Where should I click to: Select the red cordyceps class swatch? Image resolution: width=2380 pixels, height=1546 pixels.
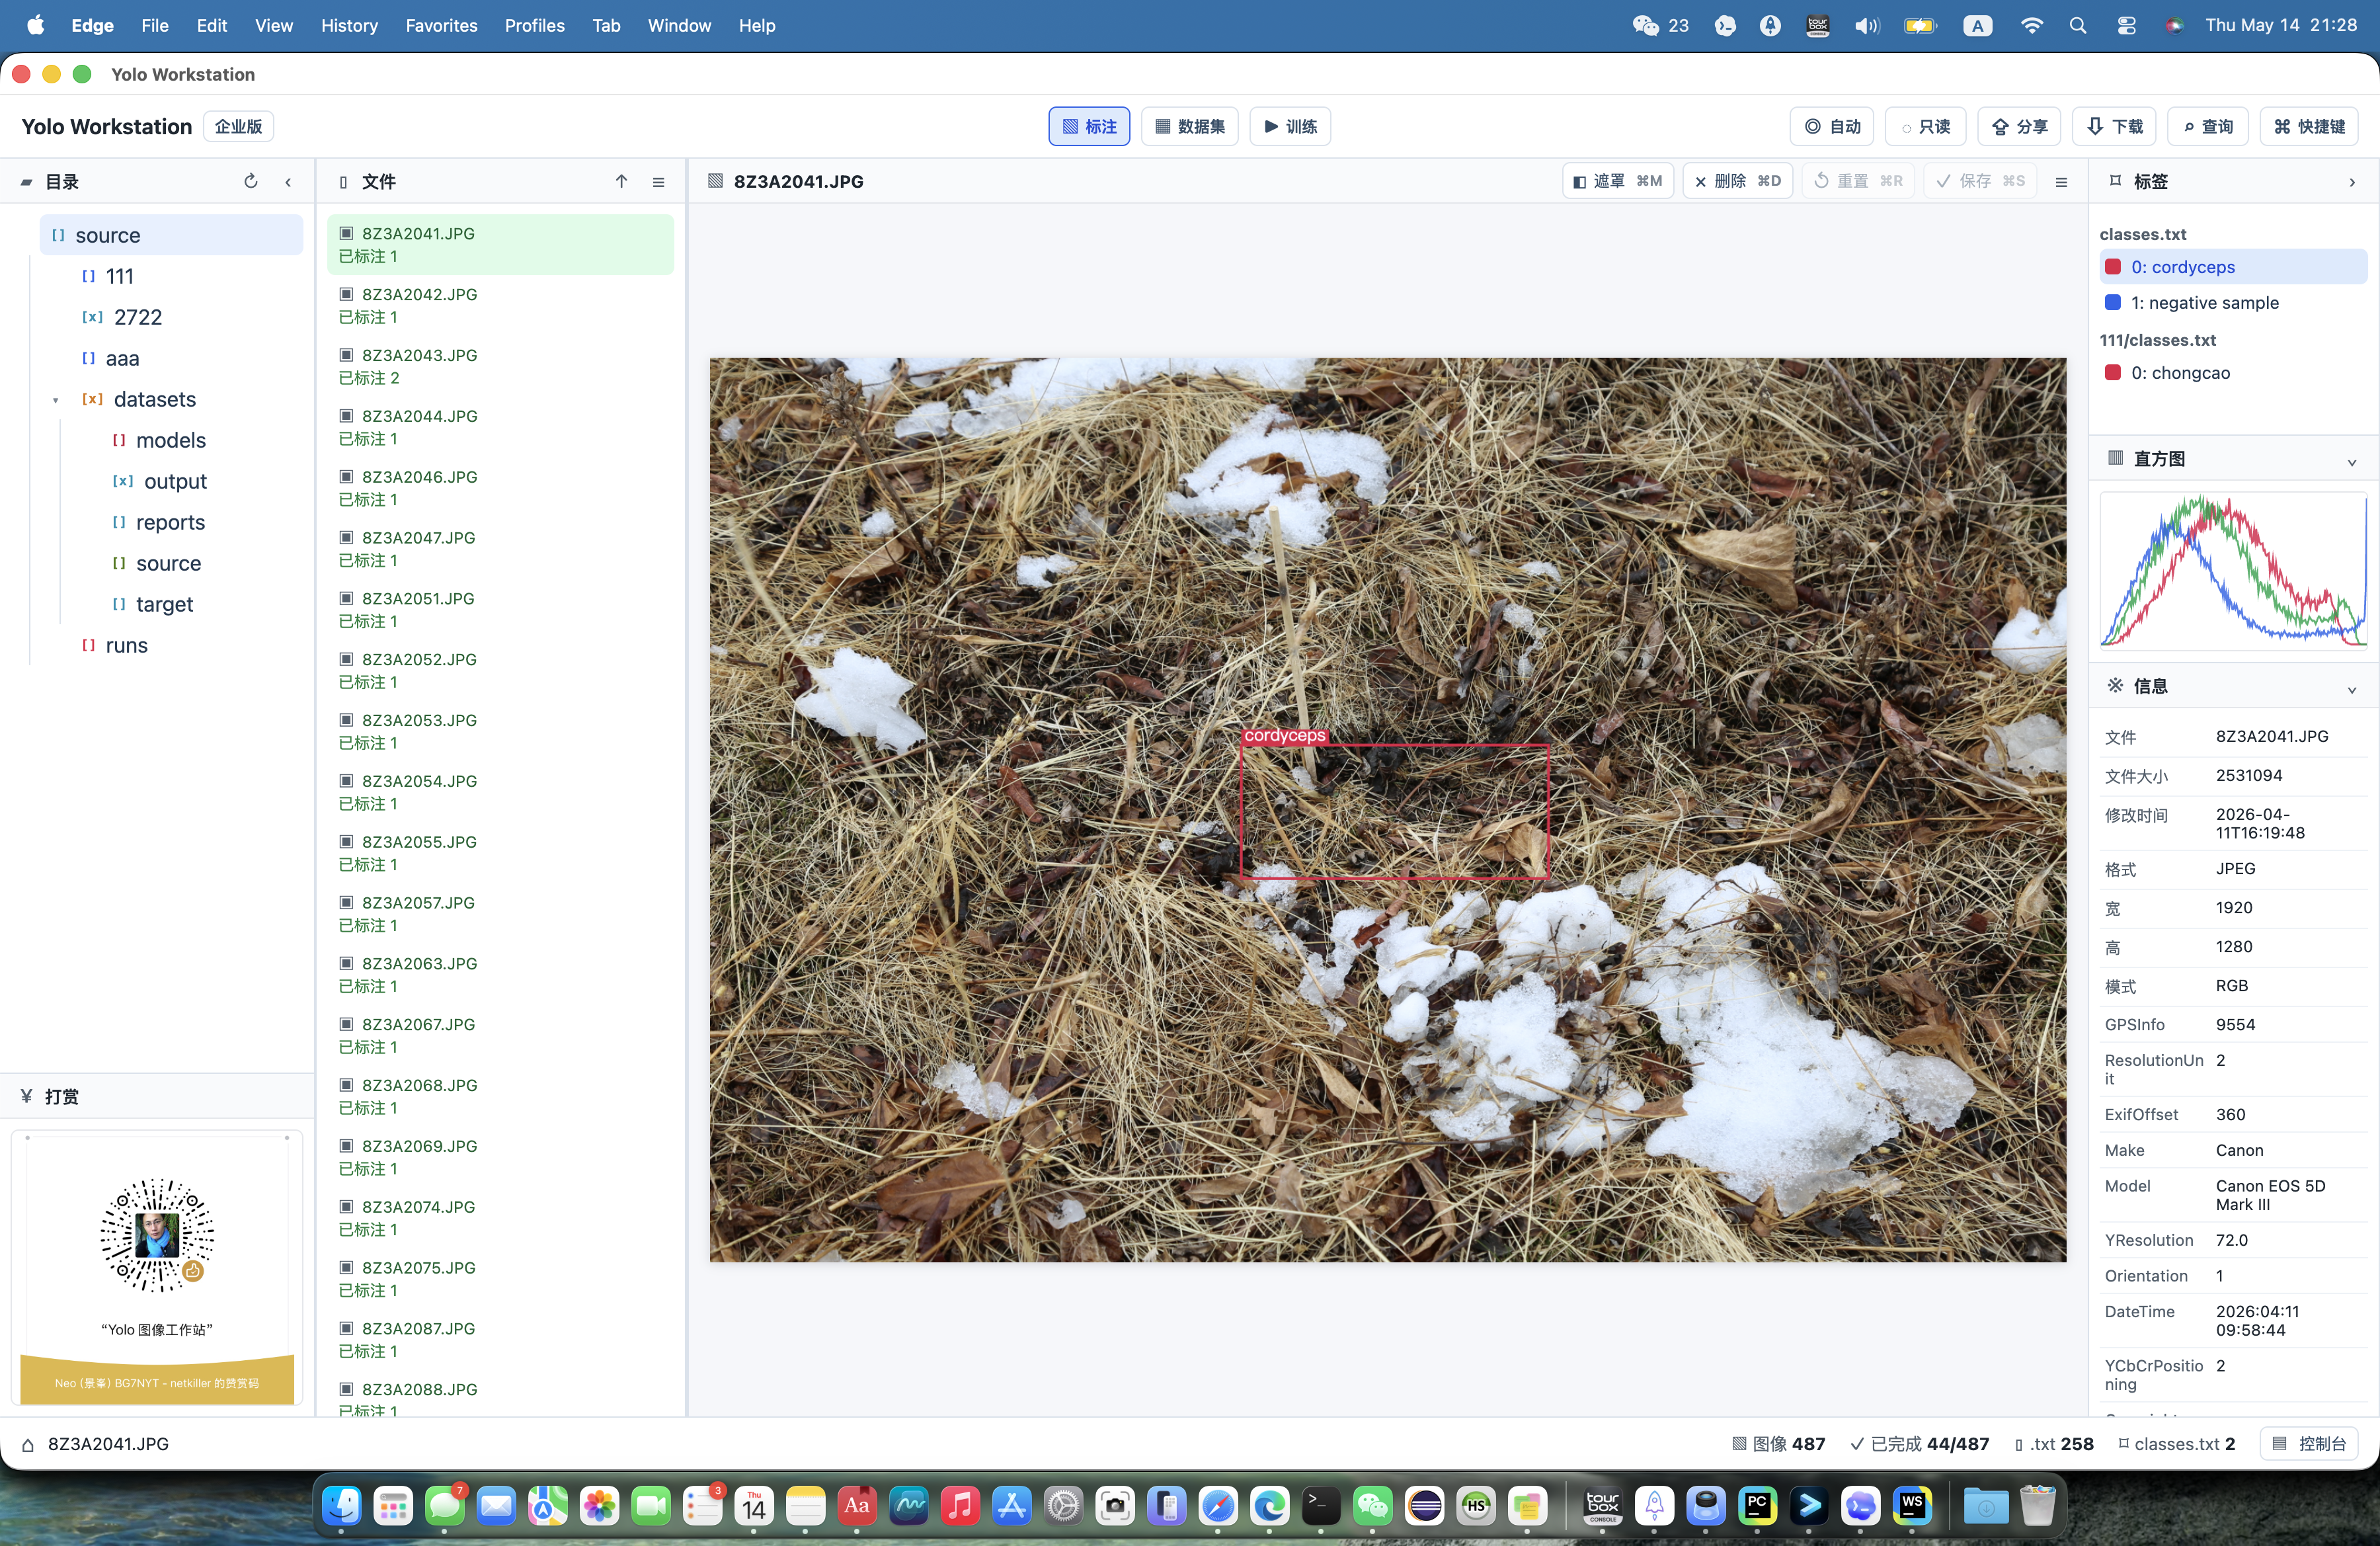[x=2113, y=267]
